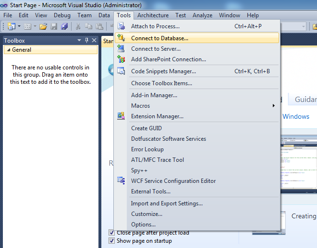Select Attach to Process menu entry
The image size is (317, 248).
point(197,26)
